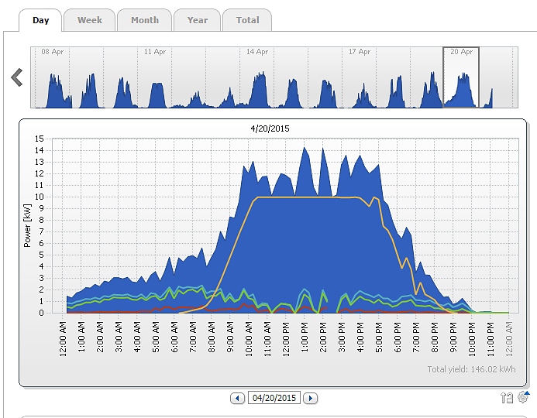This screenshot has height=418, width=537.
Task: Click the chart export/details icon beside gear
Action: 507,397
